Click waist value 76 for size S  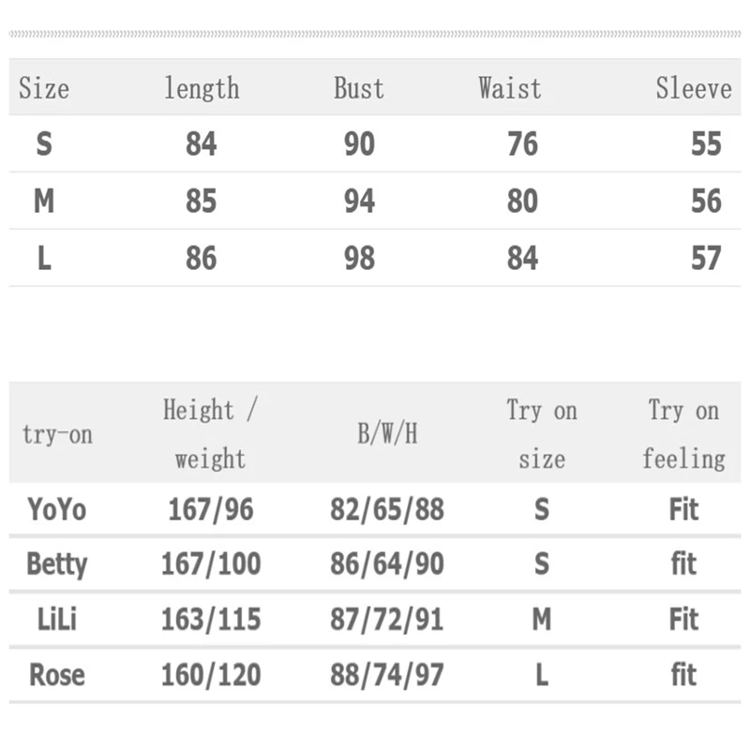tap(522, 144)
